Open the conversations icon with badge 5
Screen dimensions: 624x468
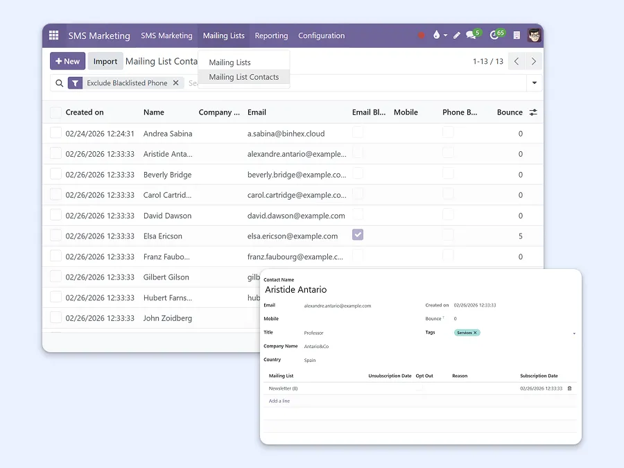(x=471, y=35)
